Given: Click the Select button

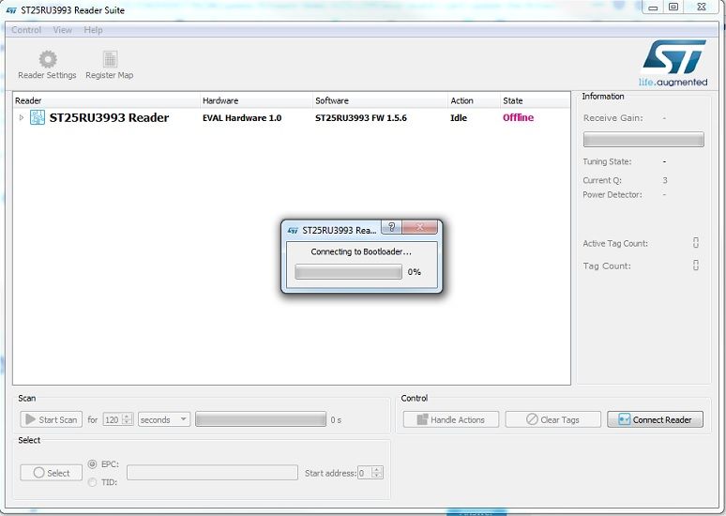Looking at the screenshot, I should click(x=52, y=473).
